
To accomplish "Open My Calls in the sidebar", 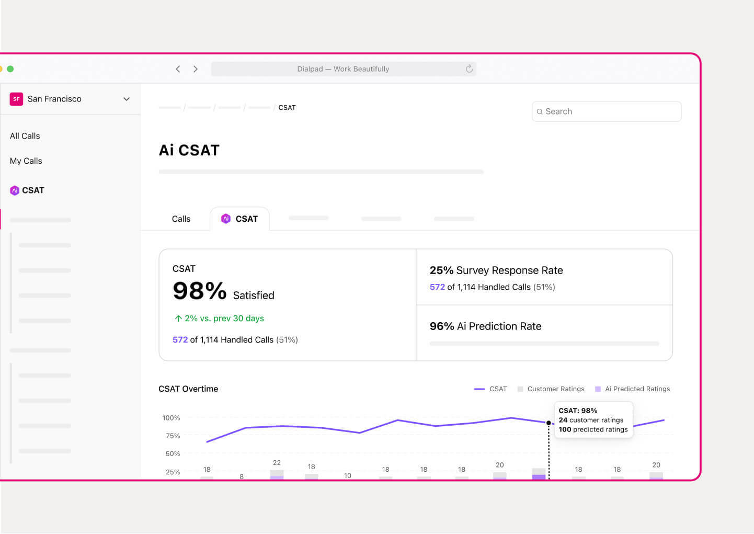I will click(26, 161).
